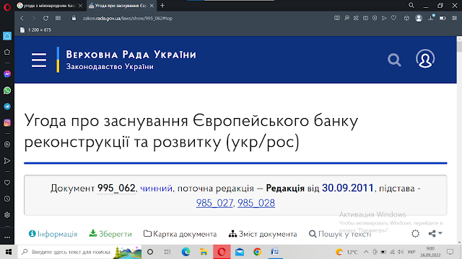462x259 pixels.
Task: Open the site hamburger menu
Action: (x=39, y=60)
